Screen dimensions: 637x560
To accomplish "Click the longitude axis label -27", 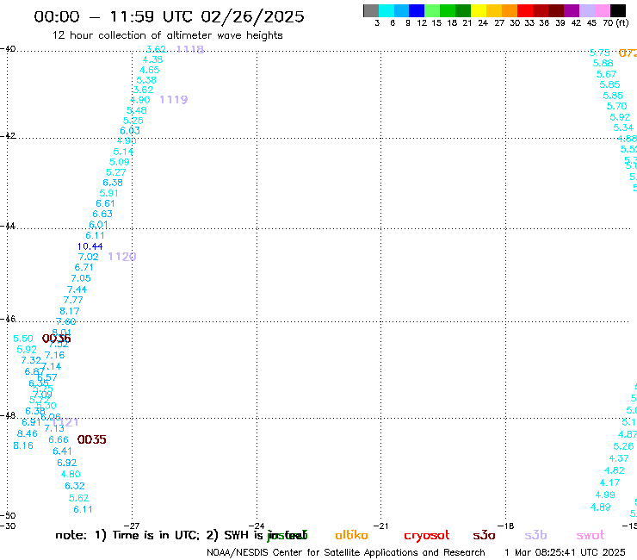I will [132, 526].
